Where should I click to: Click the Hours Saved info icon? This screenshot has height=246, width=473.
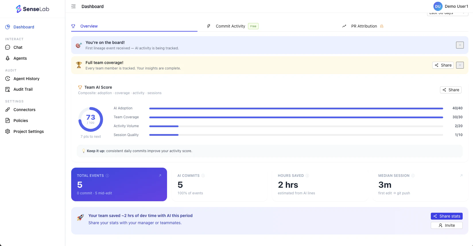point(307,176)
